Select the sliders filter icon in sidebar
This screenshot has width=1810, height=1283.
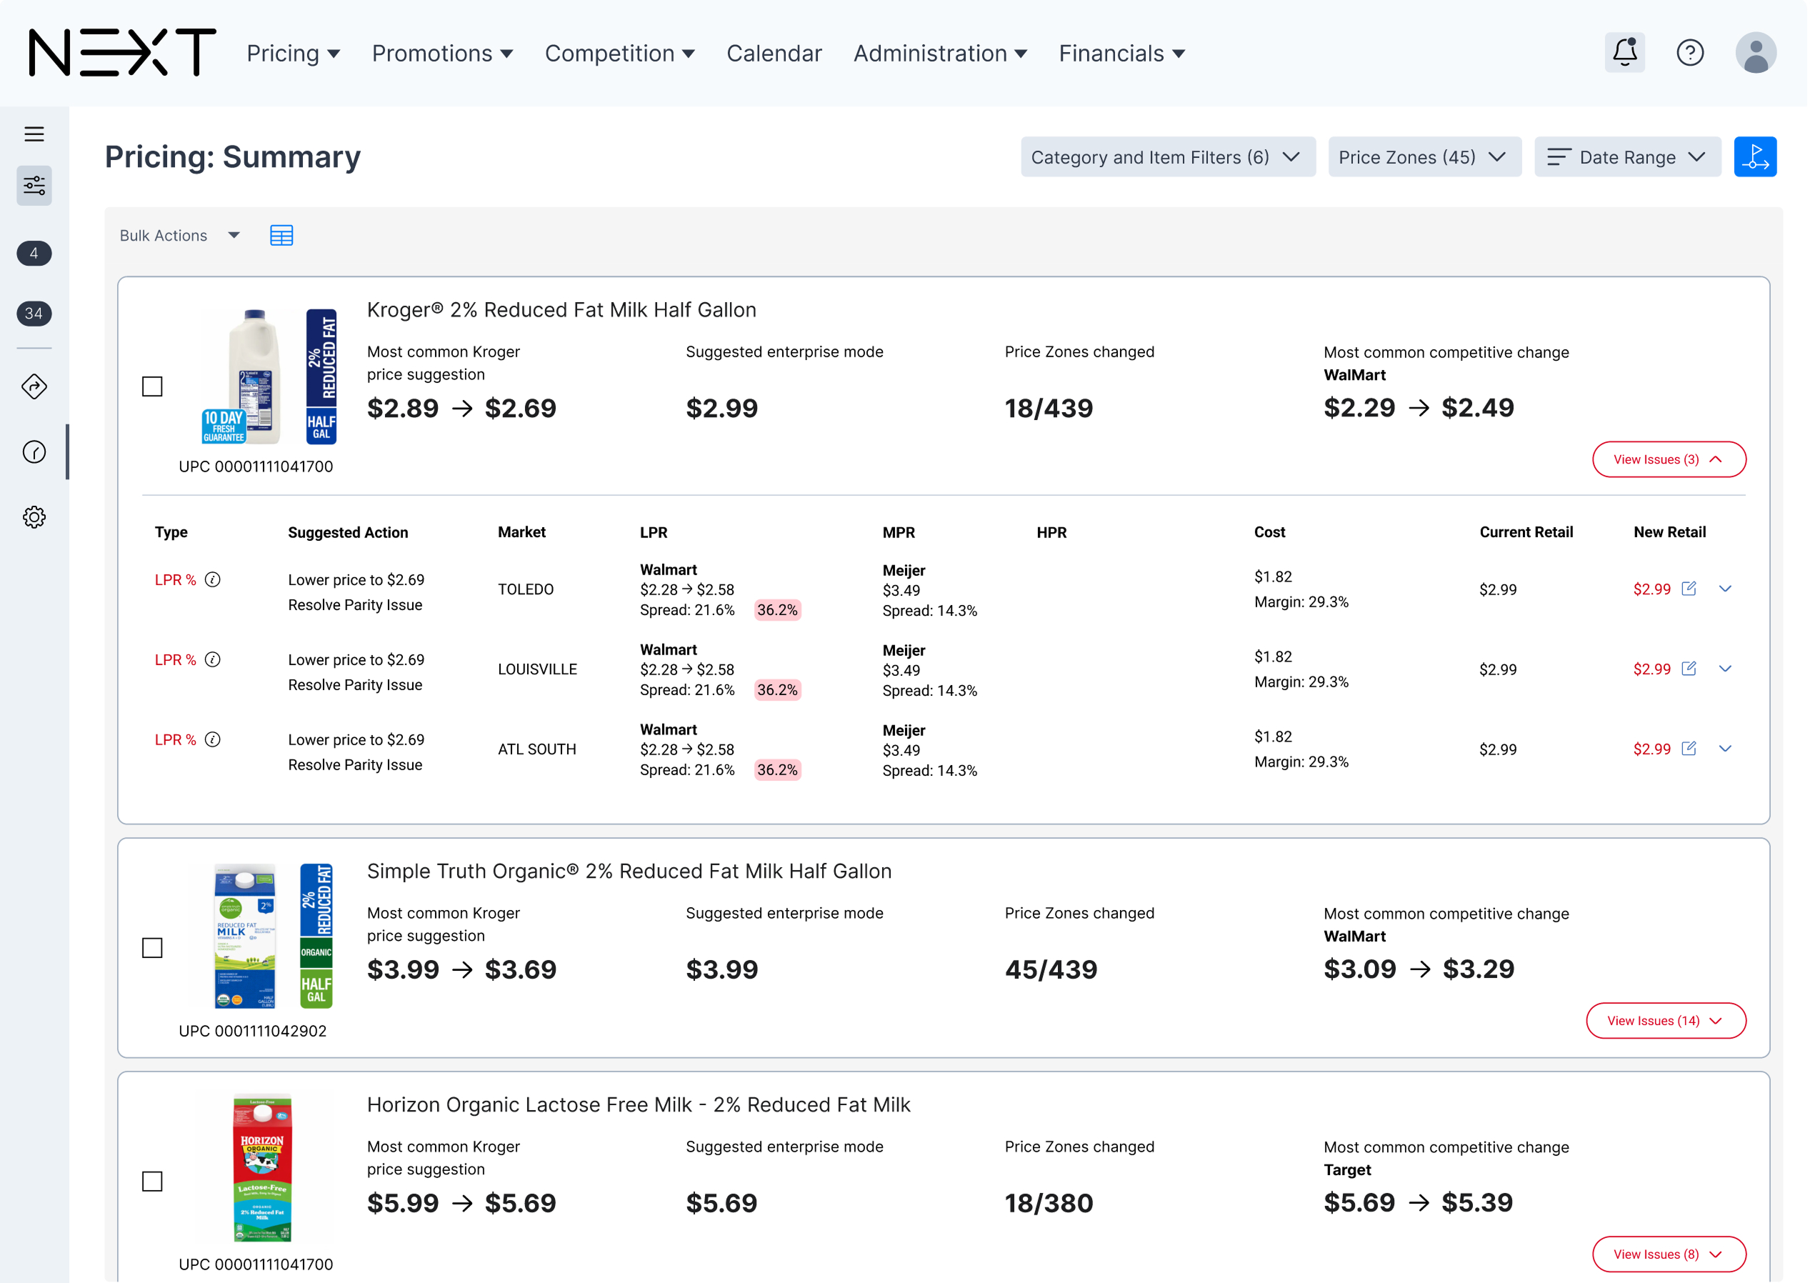(34, 186)
